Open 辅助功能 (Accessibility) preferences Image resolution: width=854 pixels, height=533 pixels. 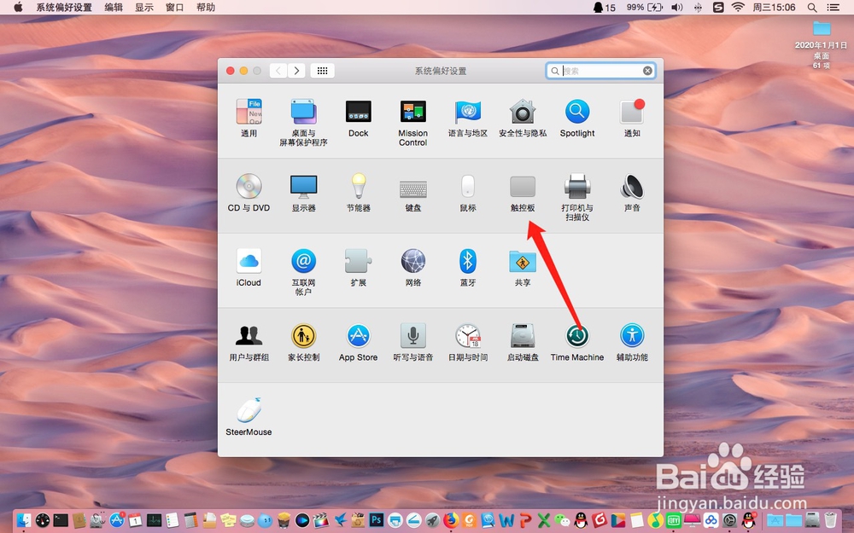(x=632, y=342)
